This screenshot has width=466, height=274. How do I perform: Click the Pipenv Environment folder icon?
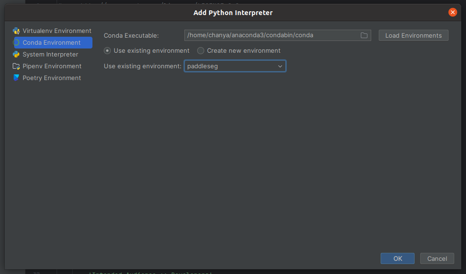(16, 66)
